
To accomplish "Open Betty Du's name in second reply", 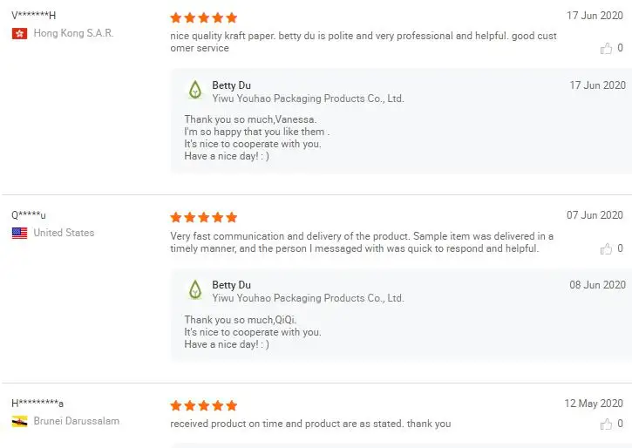I will [x=231, y=285].
